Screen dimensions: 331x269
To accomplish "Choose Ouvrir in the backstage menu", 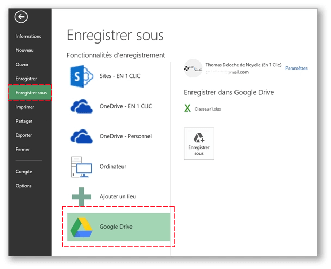I will click(22, 65).
